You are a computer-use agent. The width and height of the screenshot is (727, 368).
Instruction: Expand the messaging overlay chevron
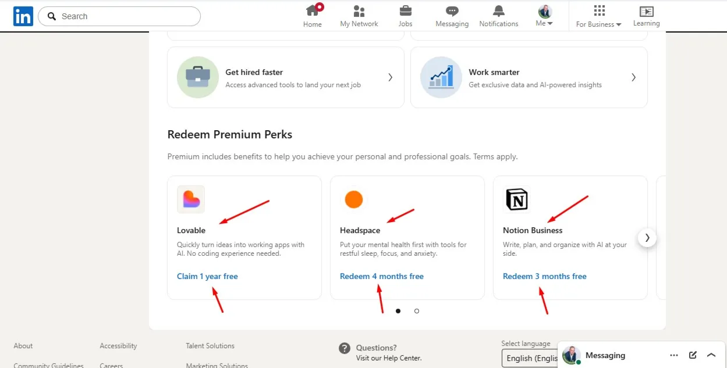pyautogui.click(x=711, y=355)
